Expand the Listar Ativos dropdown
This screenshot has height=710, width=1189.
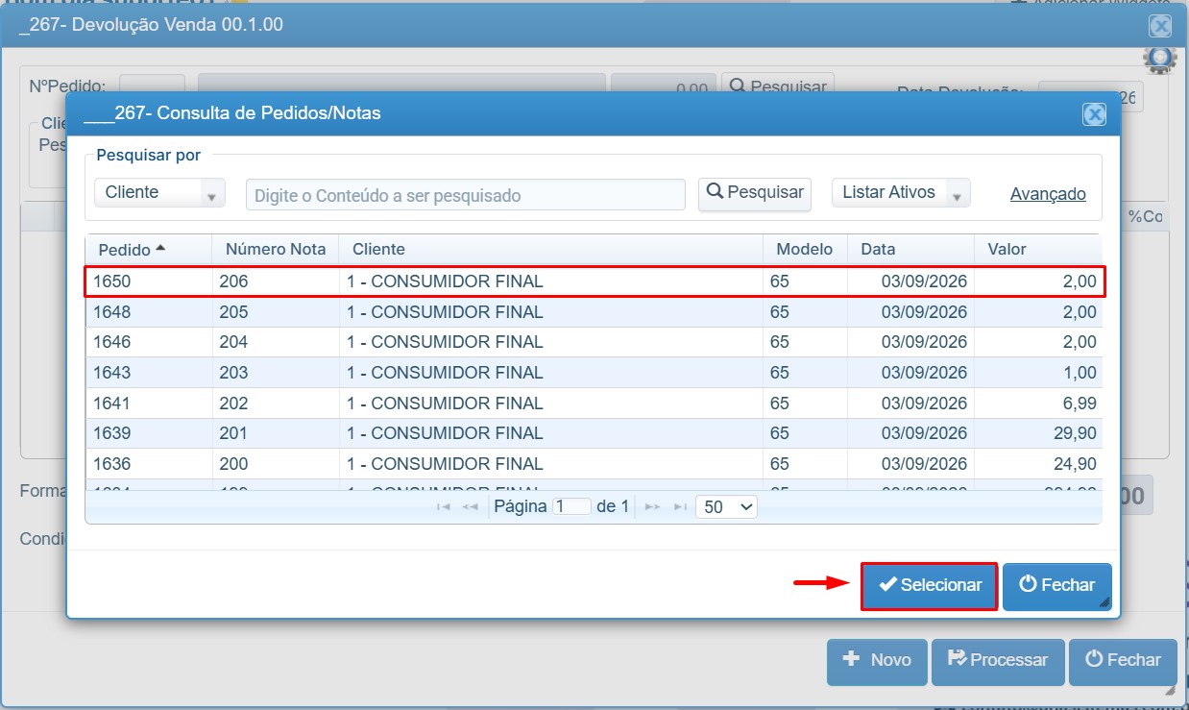pyautogui.click(x=901, y=193)
